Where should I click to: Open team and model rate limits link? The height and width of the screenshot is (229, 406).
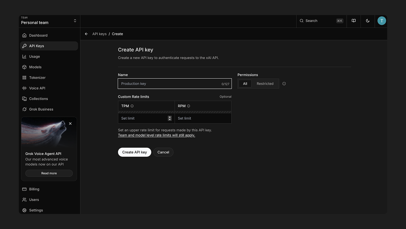156,135
